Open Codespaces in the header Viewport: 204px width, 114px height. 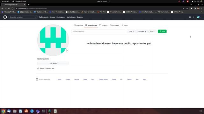(61, 17)
